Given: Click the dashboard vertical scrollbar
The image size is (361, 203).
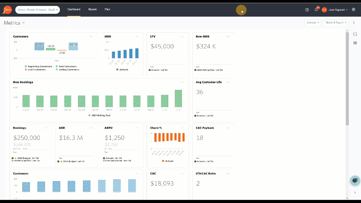Looking at the screenshot, I should pos(347,79).
